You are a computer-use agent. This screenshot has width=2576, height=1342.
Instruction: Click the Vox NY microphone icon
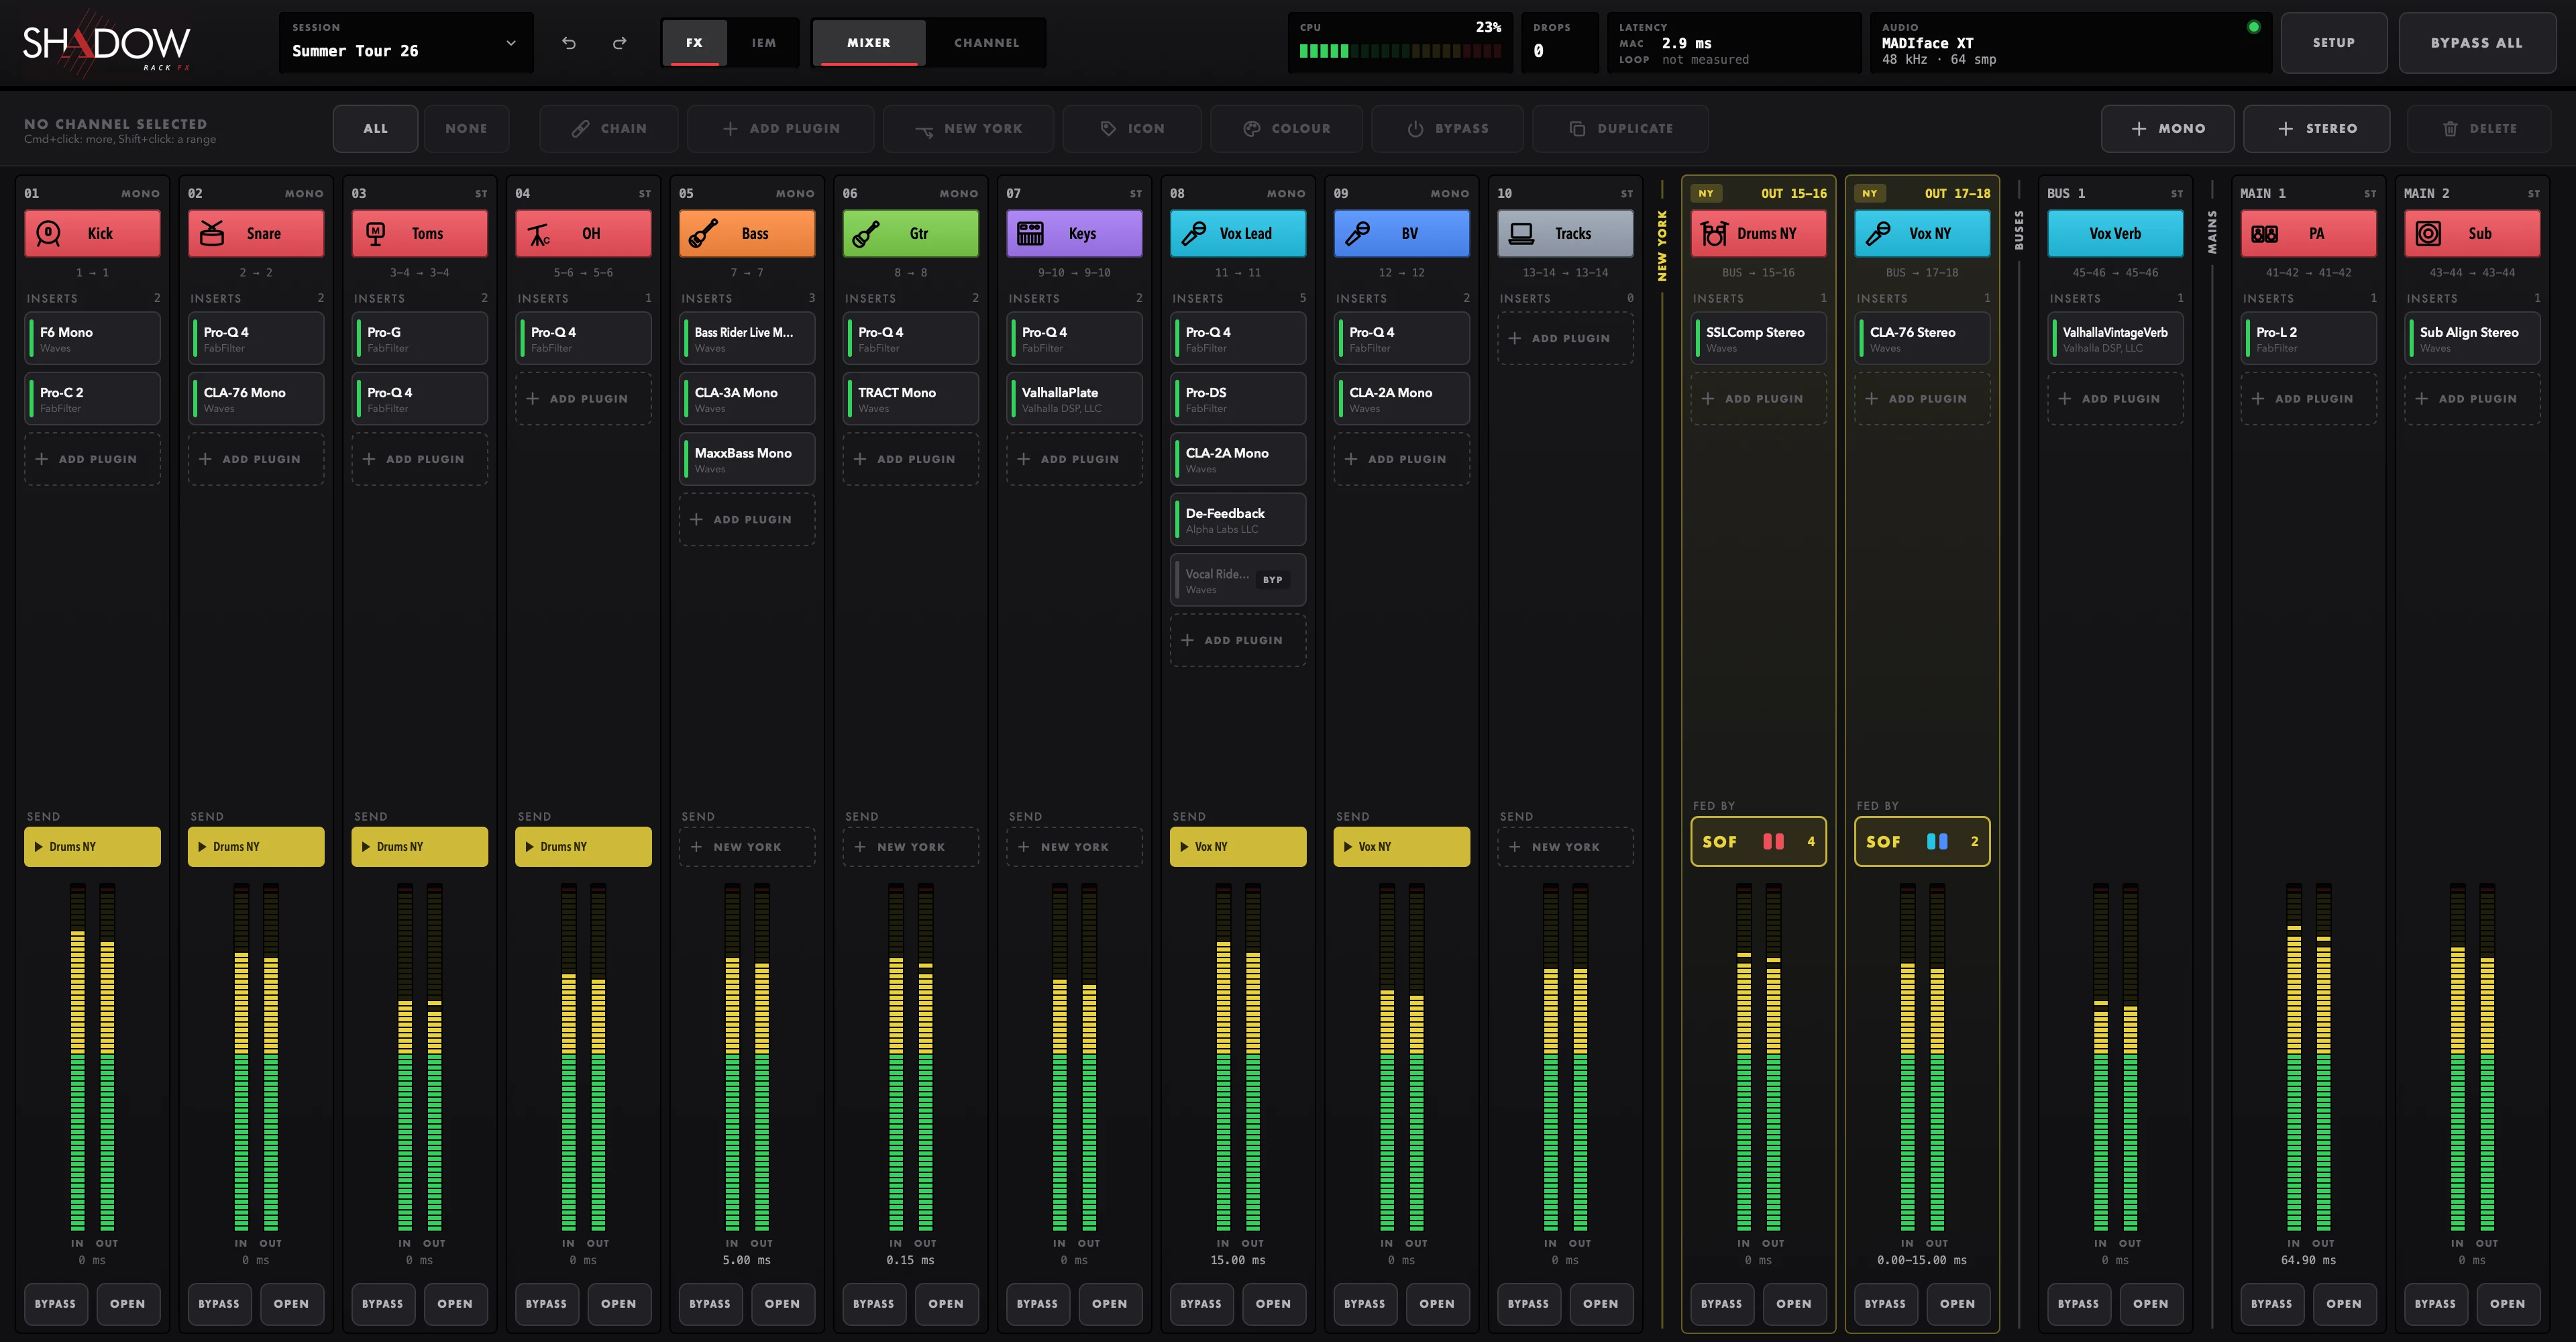1878,233
